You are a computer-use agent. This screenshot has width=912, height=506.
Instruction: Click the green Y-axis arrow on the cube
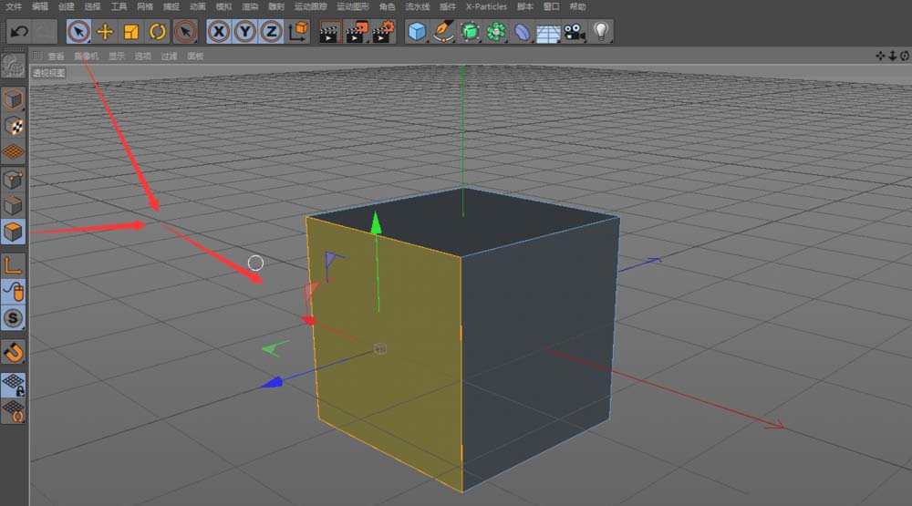375,223
